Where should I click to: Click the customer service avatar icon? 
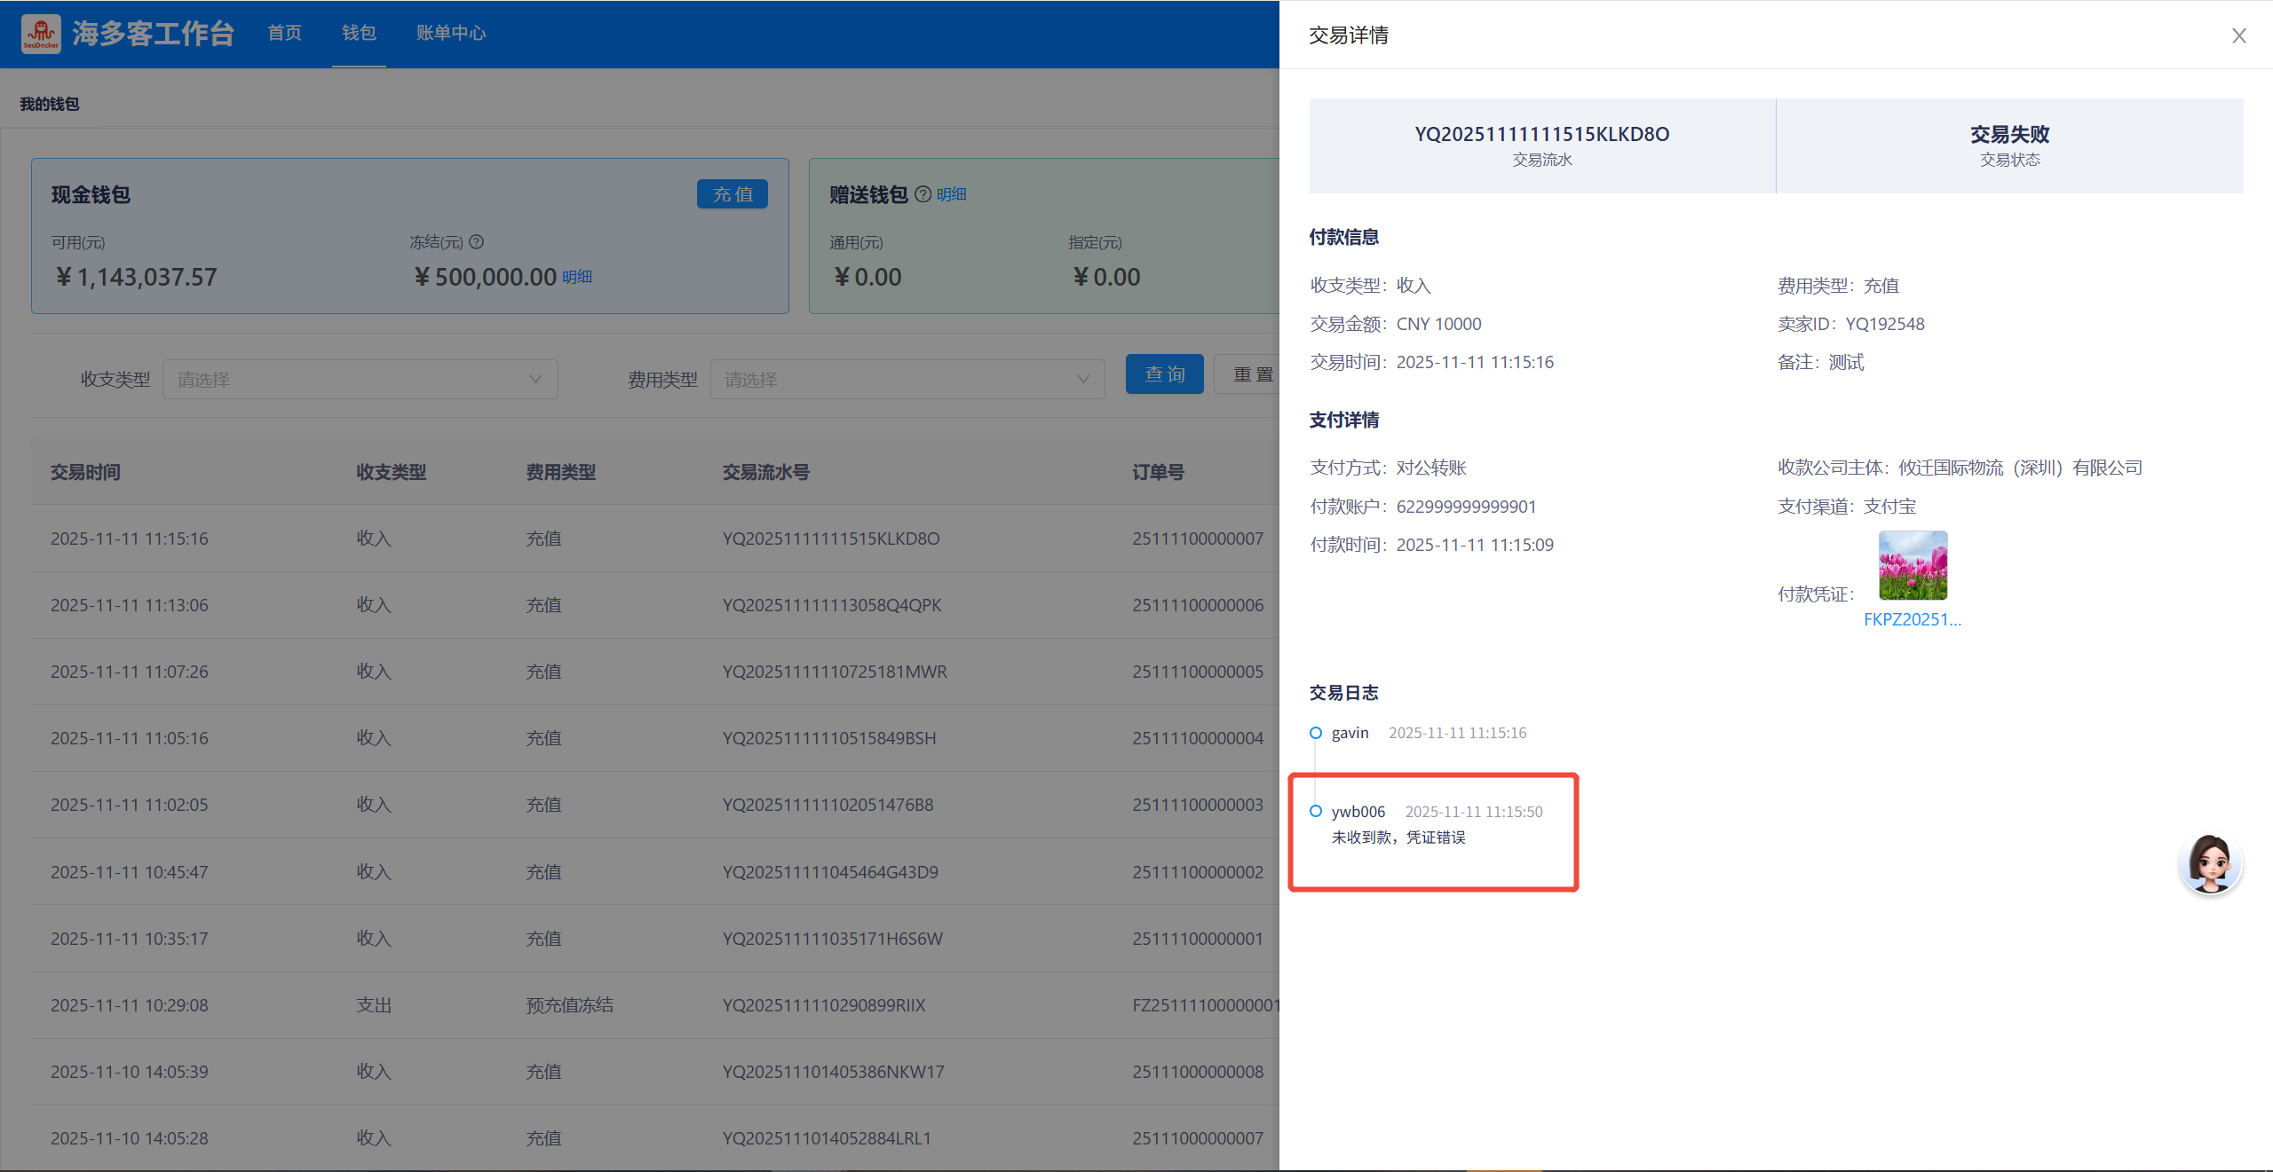pyautogui.click(x=2209, y=862)
